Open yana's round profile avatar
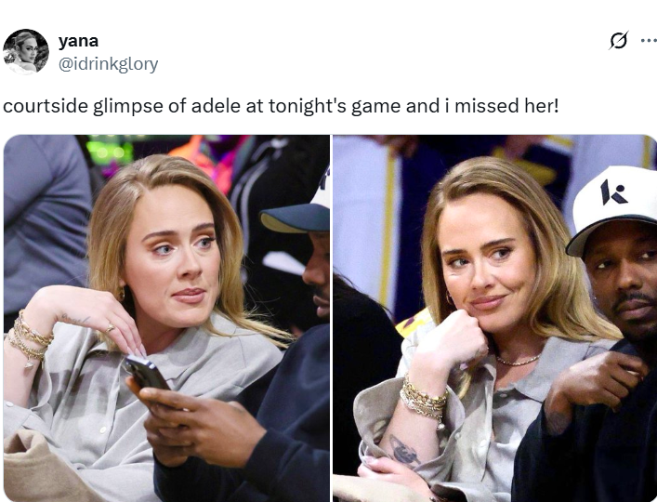Image resolution: width=657 pixels, height=502 pixels. click(26, 52)
